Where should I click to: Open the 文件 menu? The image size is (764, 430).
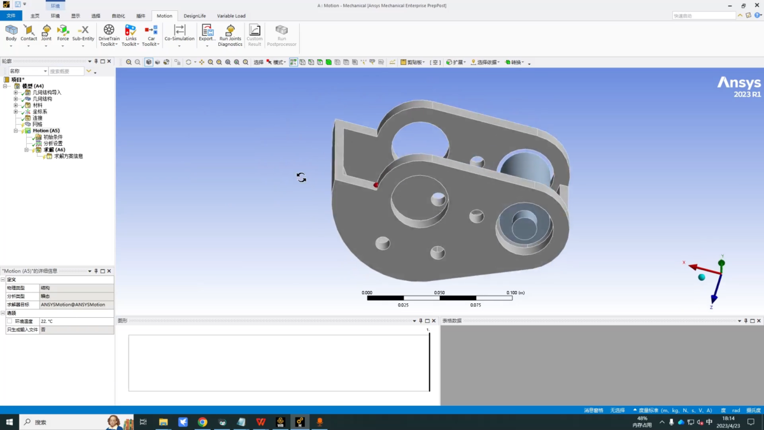click(11, 16)
